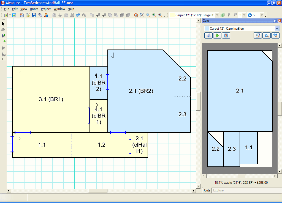This screenshot has height=203, width=282.
Task: Toggle the checkmark window icon in toolbar
Action: coord(14,15)
